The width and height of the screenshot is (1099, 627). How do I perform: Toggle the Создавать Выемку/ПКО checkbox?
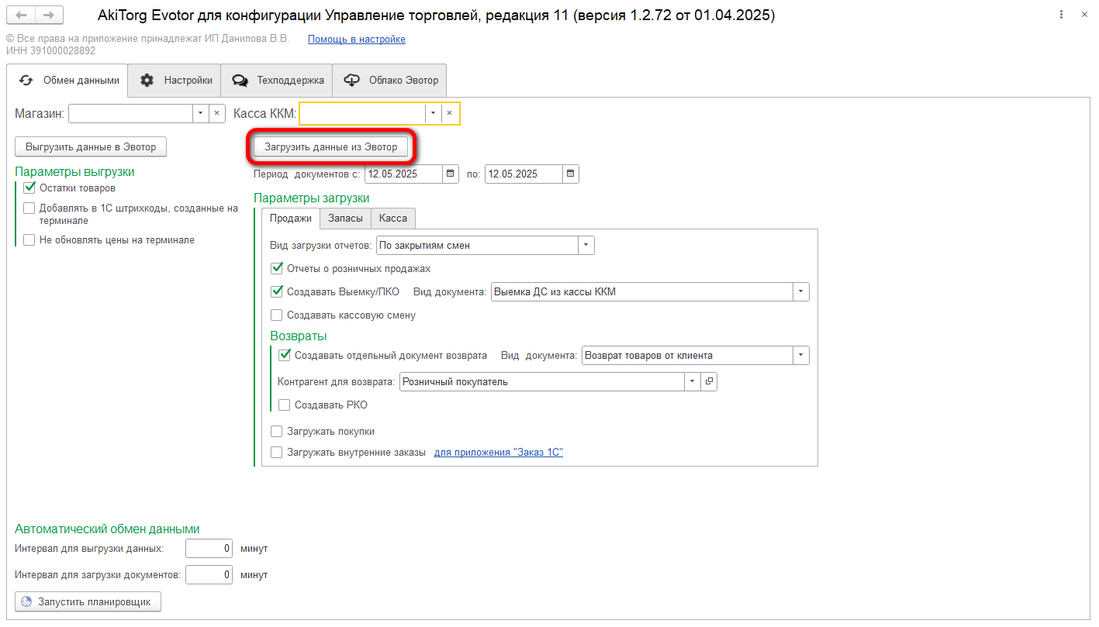coord(277,292)
